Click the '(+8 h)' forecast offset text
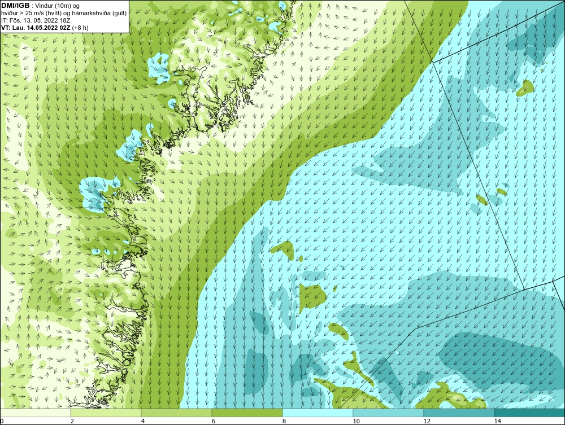Image resolution: width=565 pixels, height=425 pixels. tap(80, 27)
